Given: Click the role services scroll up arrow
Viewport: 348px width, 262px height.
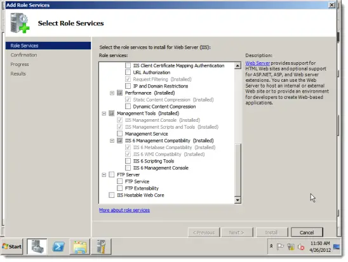Looking at the screenshot, I should coord(238,65).
